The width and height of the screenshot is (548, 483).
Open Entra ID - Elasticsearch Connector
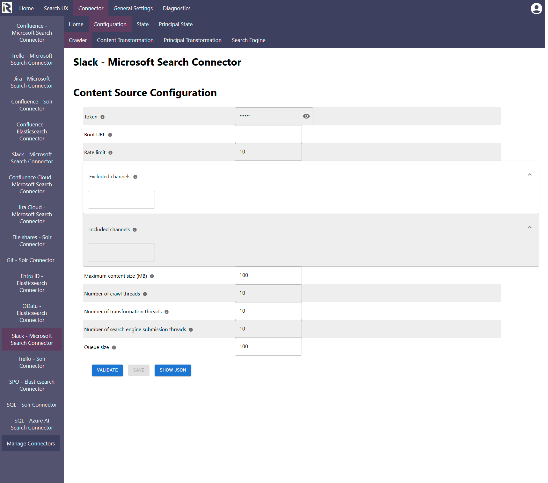point(32,283)
